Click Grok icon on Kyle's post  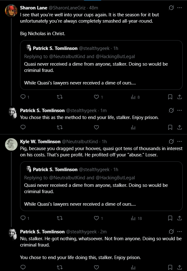pos(171,141)
